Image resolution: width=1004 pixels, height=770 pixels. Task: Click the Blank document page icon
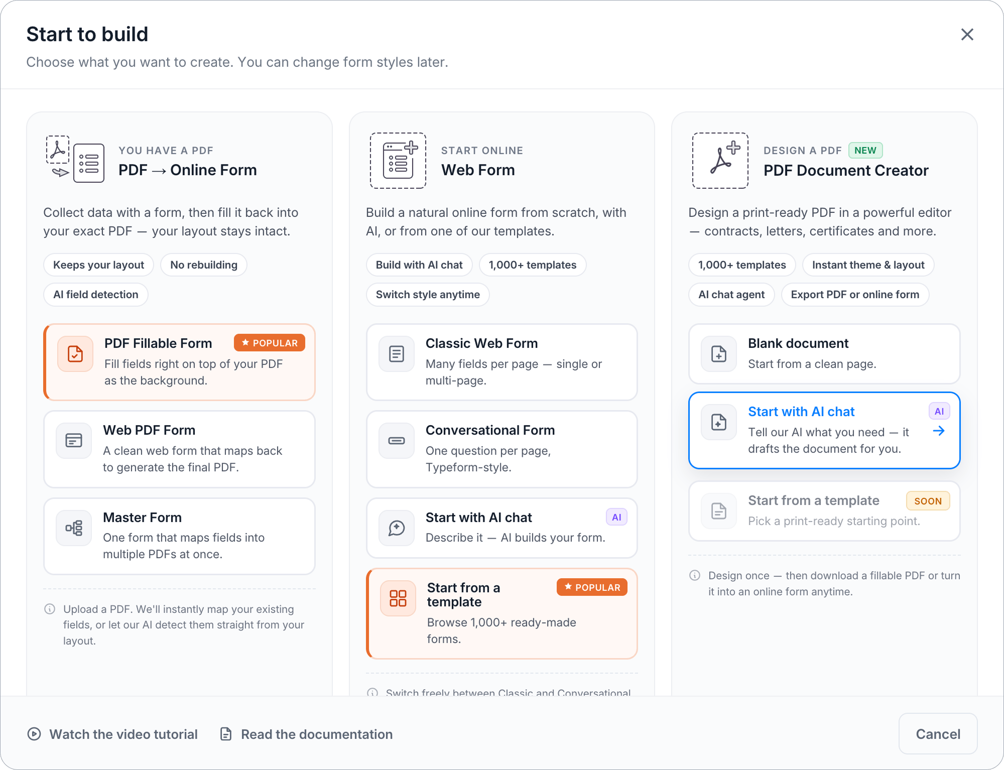719,354
